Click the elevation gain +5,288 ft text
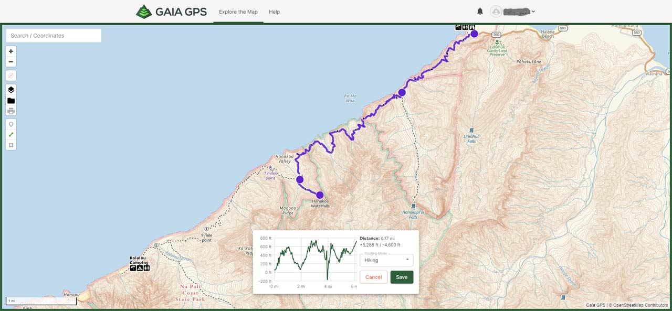The height and width of the screenshot is (311, 672). (x=369, y=245)
